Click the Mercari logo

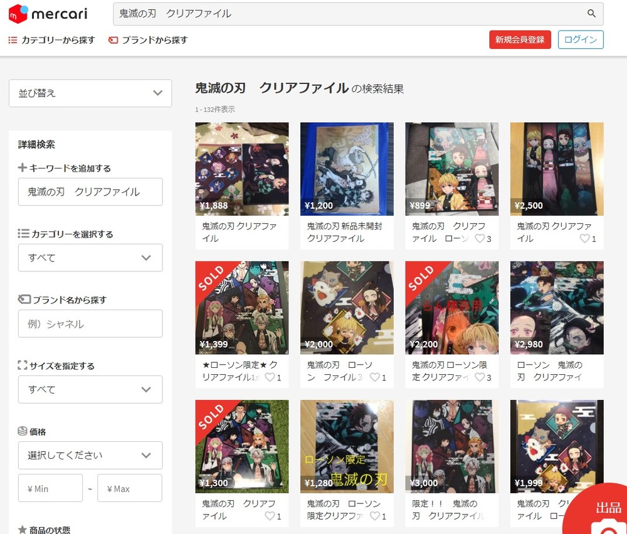[48, 14]
